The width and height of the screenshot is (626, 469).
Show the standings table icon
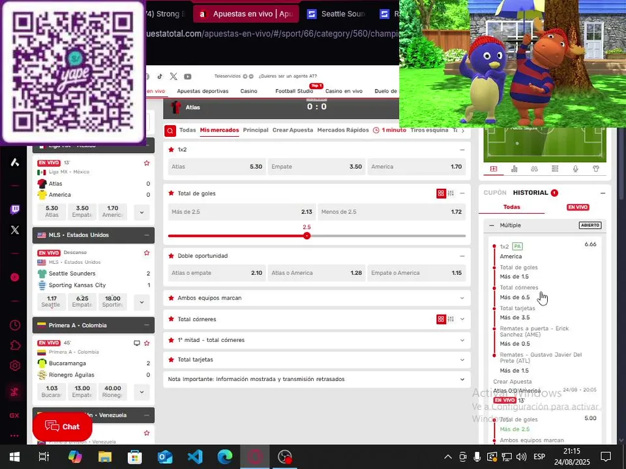(x=555, y=169)
